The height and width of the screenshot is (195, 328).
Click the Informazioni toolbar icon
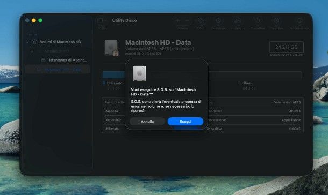point(300,20)
